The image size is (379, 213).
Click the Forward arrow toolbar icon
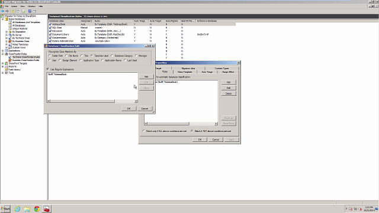click(x=7, y=11)
